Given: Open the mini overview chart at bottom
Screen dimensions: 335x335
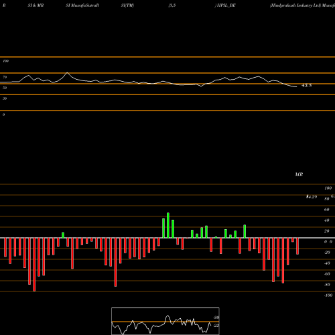Looking at the screenshot, I should [165, 321].
